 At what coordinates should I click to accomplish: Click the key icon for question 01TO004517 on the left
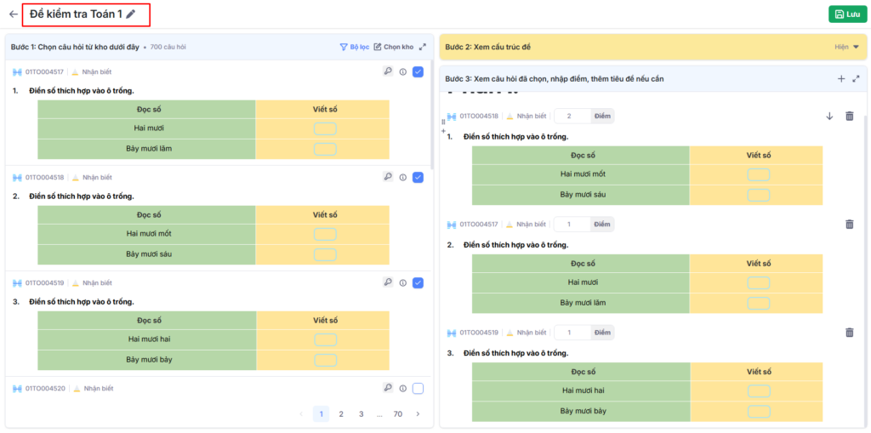click(388, 72)
